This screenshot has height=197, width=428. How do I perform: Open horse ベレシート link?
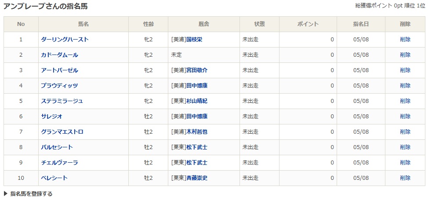[54, 178]
